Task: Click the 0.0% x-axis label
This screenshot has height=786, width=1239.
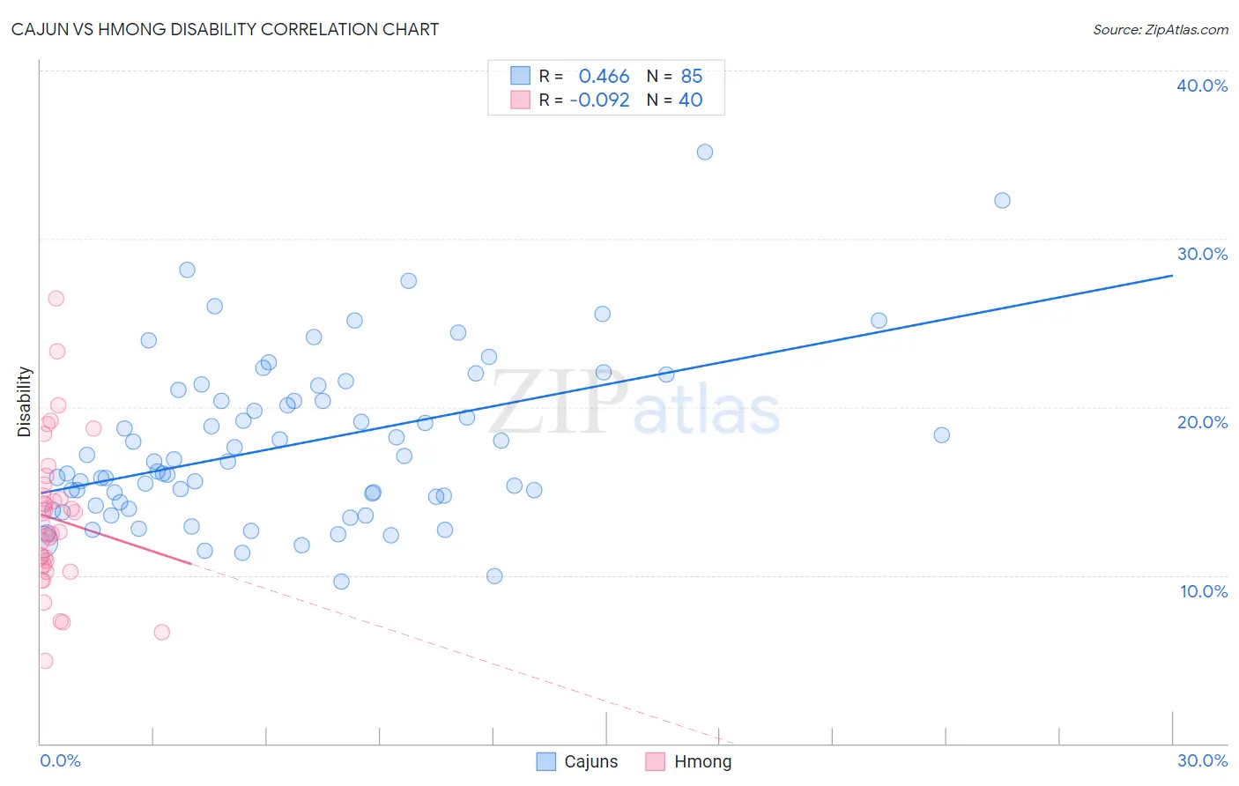Action: [60, 760]
